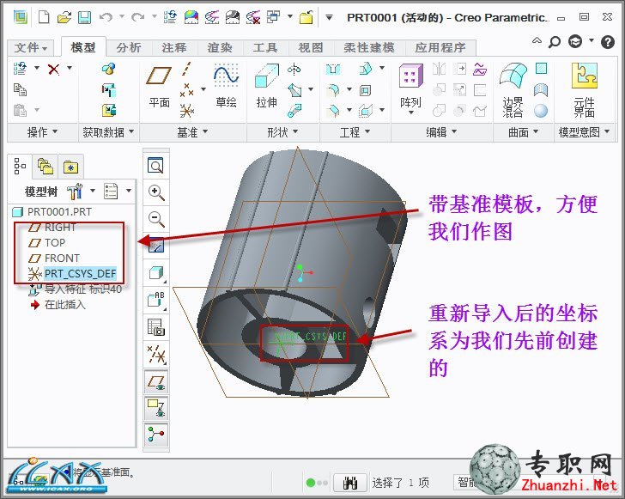The height and width of the screenshot is (499, 625).
Task: Click the Revolve icon next to Extrude
Action: point(294,69)
